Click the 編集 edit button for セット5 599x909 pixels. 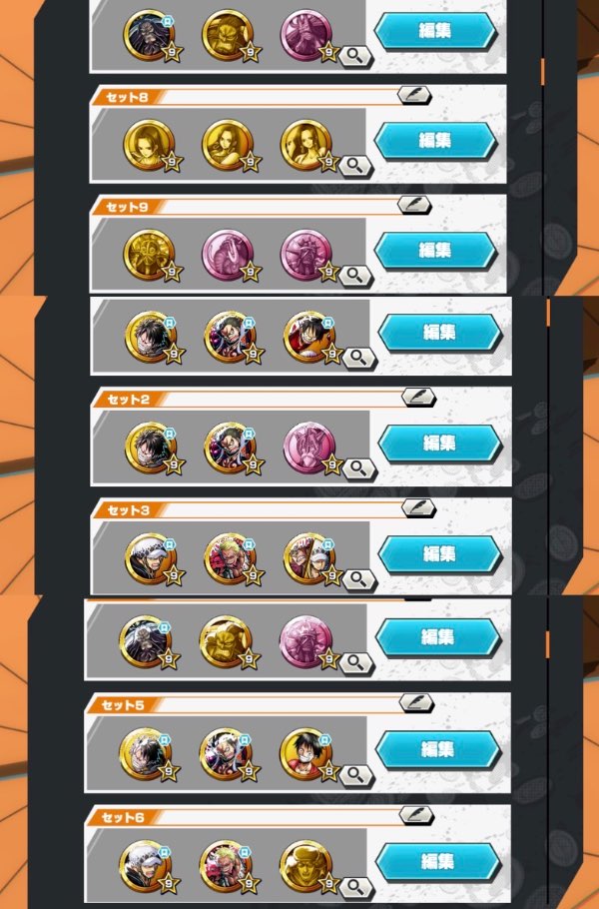click(437, 749)
